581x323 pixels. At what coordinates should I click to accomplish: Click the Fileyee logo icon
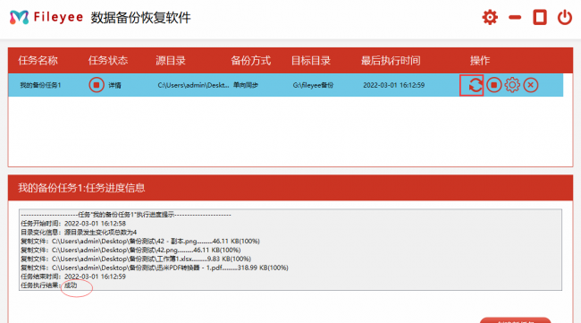[19, 17]
